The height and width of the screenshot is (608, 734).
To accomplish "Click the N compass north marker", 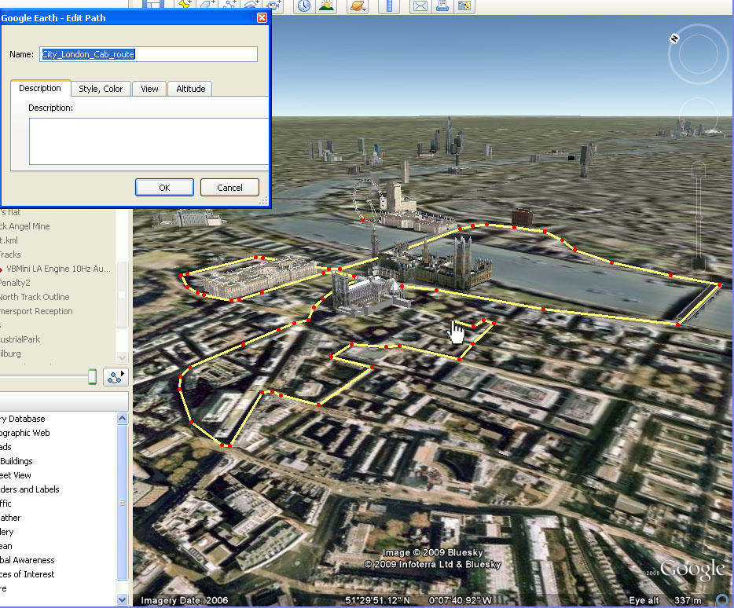I will 674,38.
